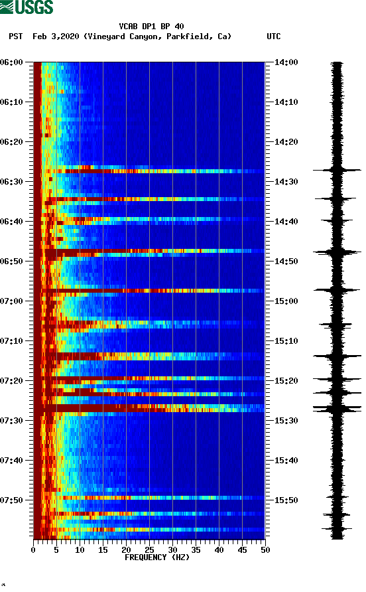Click the 06:00 PST time label
The height and width of the screenshot is (592, 366).
click(11, 62)
